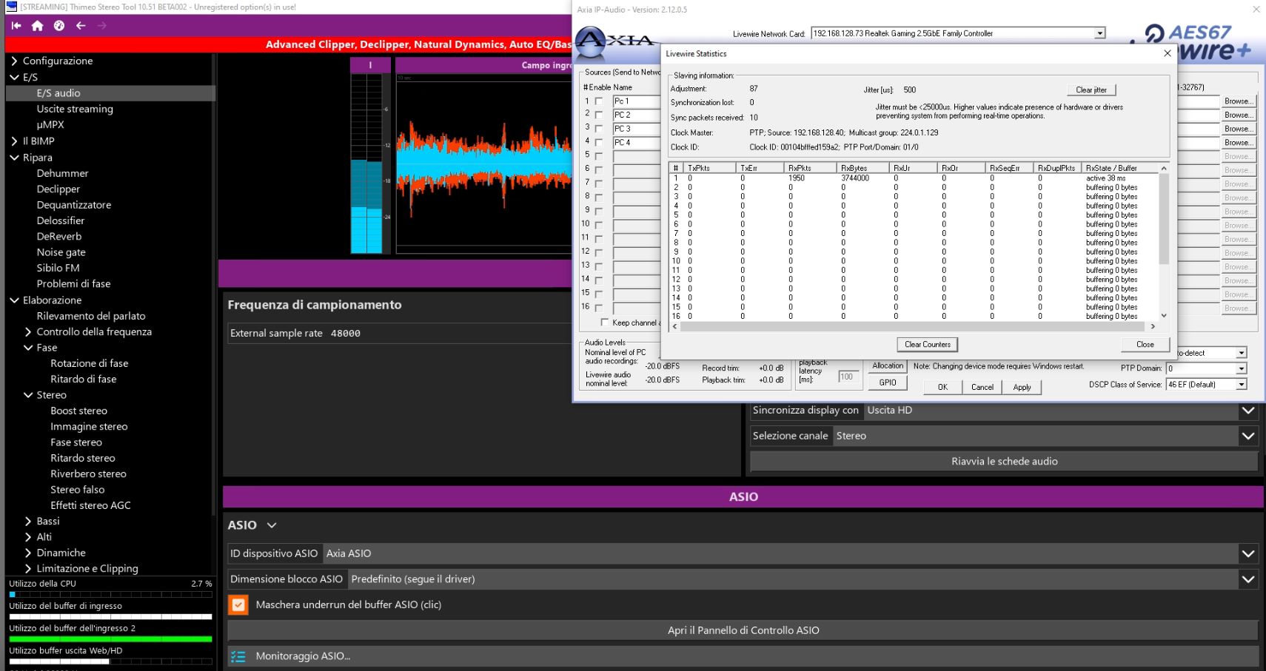Enable source 8 checkbox

[599, 198]
